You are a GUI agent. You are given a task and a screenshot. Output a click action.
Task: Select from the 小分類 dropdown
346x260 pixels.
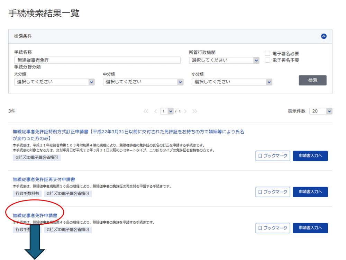tap(232, 82)
